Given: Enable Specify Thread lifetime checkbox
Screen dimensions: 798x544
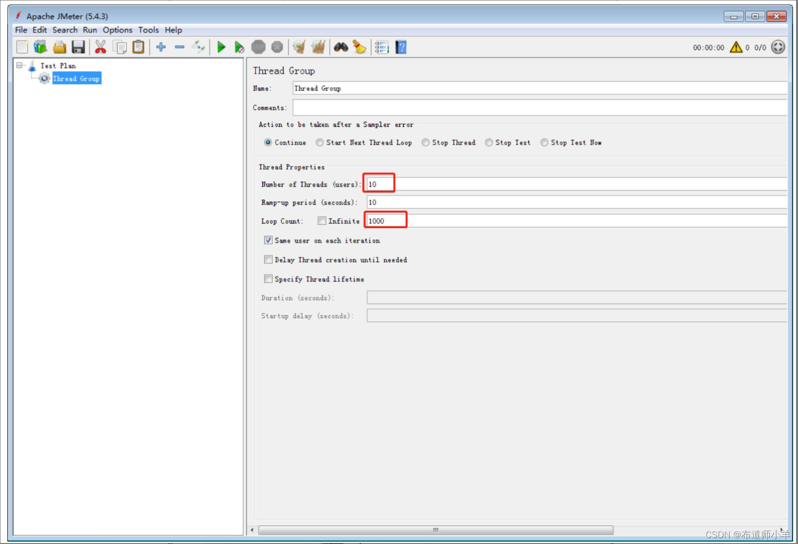Looking at the screenshot, I should pyautogui.click(x=268, y=279).
